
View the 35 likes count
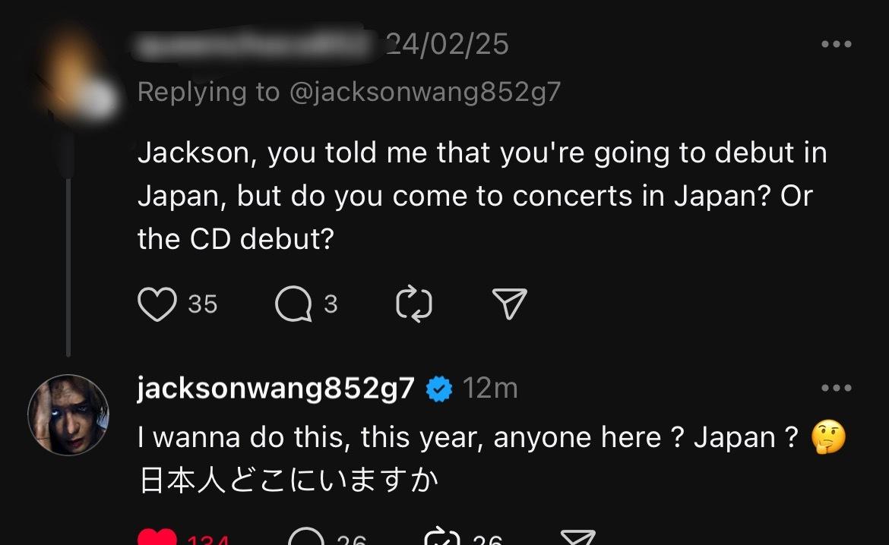[x=203, y=304]
